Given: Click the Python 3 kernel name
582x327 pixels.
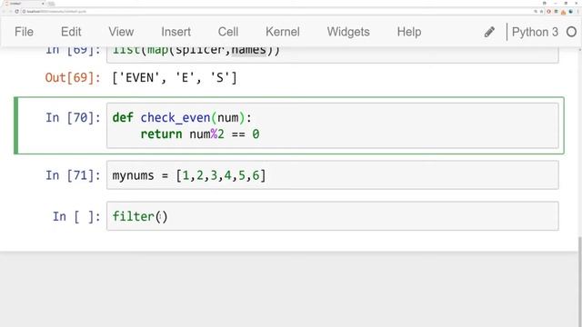Looking at the screenshot, I should click(535, 32).
